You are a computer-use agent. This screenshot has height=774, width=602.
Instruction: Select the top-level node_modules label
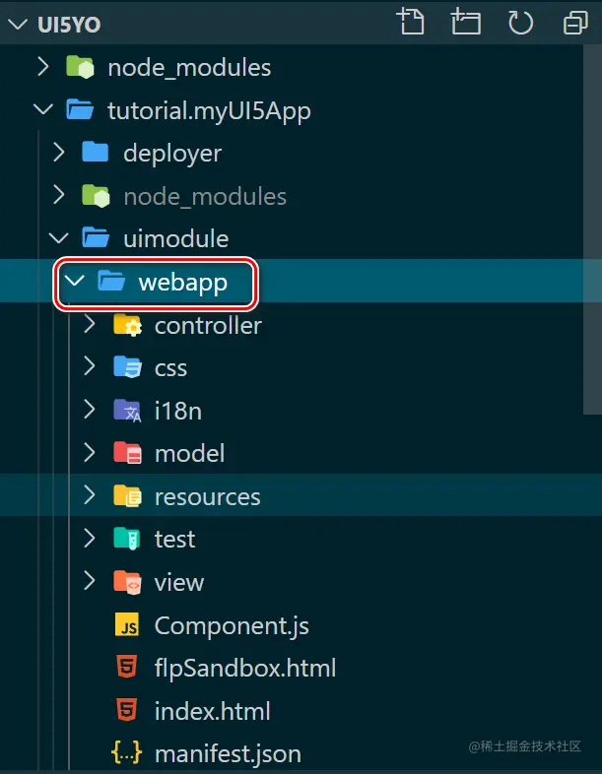tap(189, 68)
